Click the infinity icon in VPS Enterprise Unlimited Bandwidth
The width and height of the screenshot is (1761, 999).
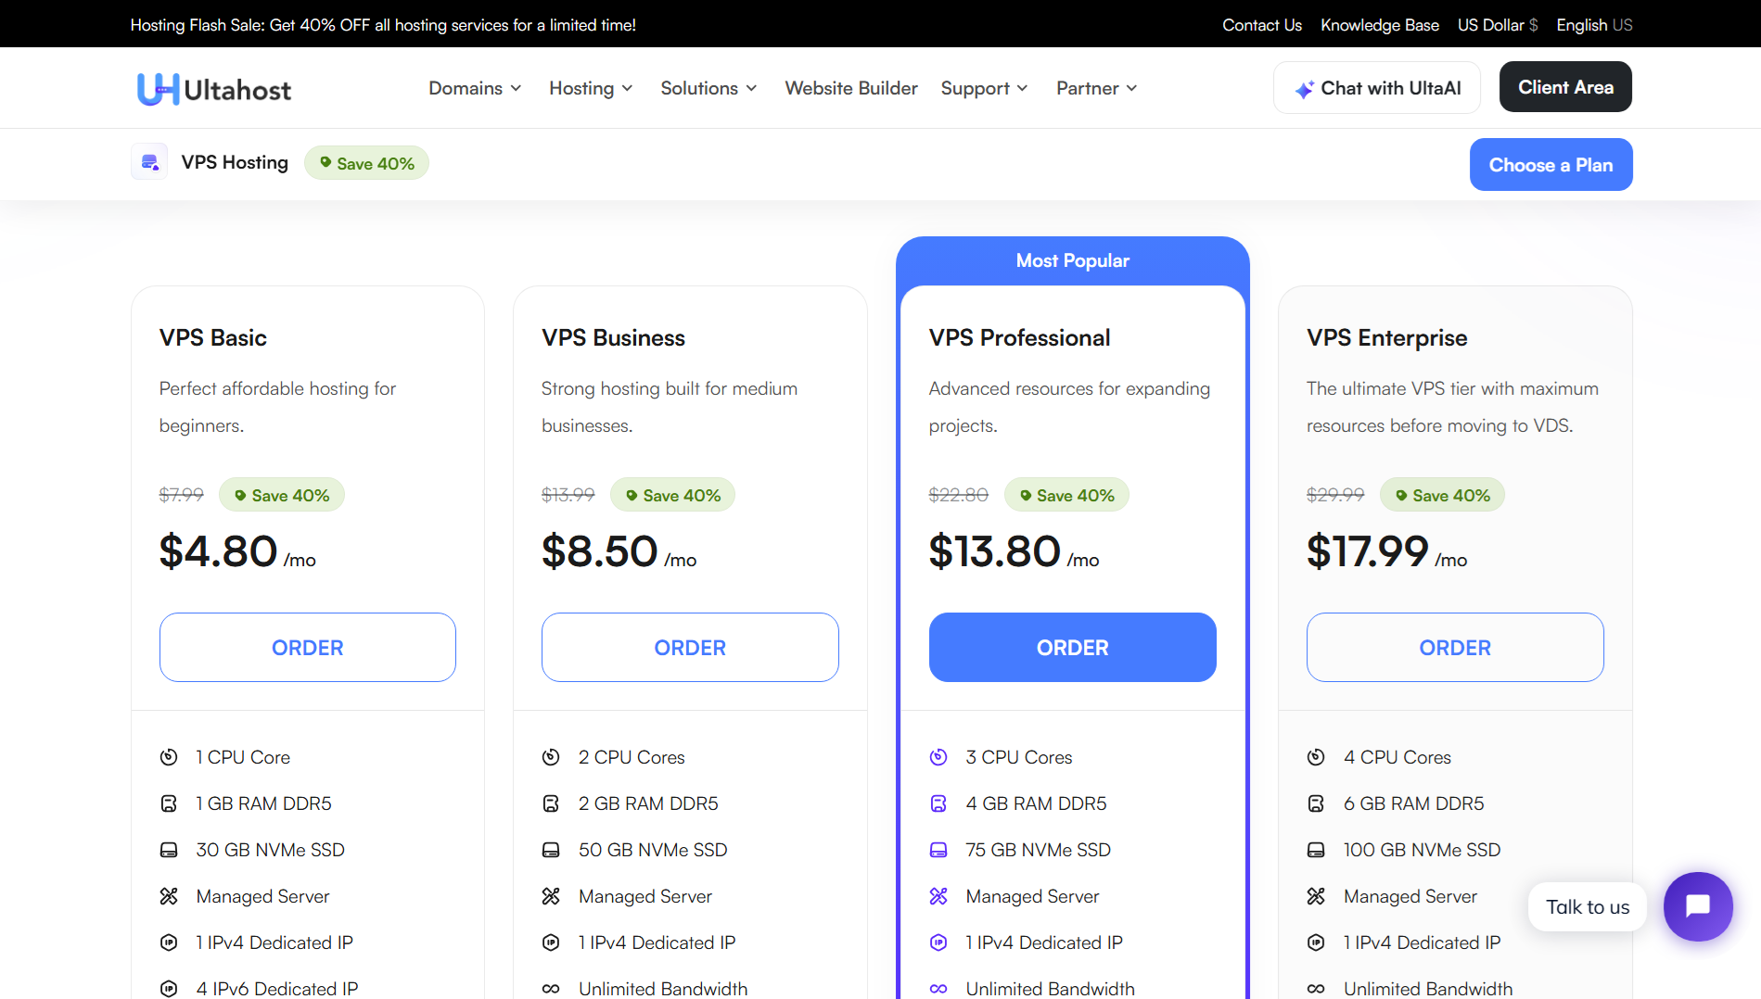point(1316,989)
